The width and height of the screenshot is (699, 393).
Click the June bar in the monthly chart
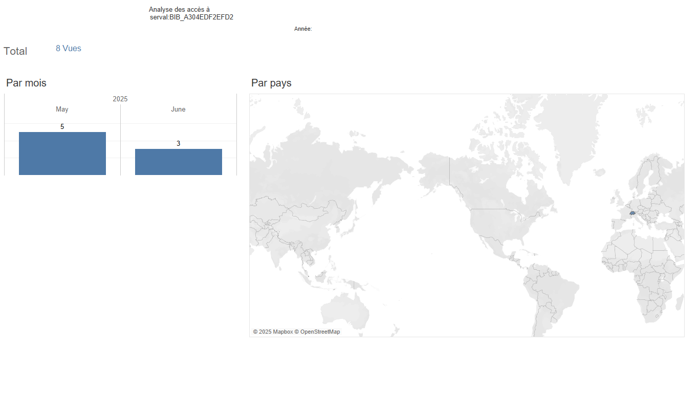pos(179,162)
